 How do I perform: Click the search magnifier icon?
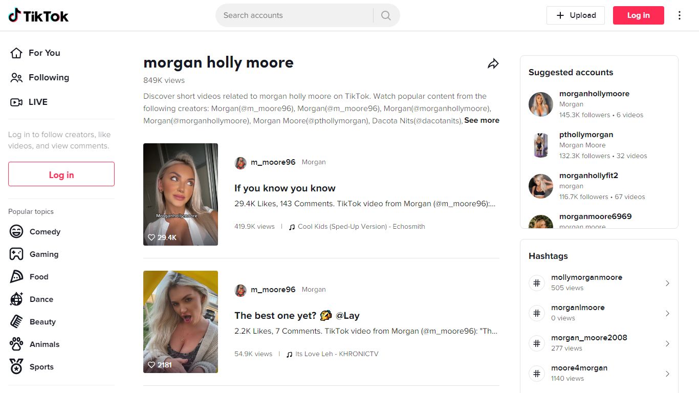point(386,15)
